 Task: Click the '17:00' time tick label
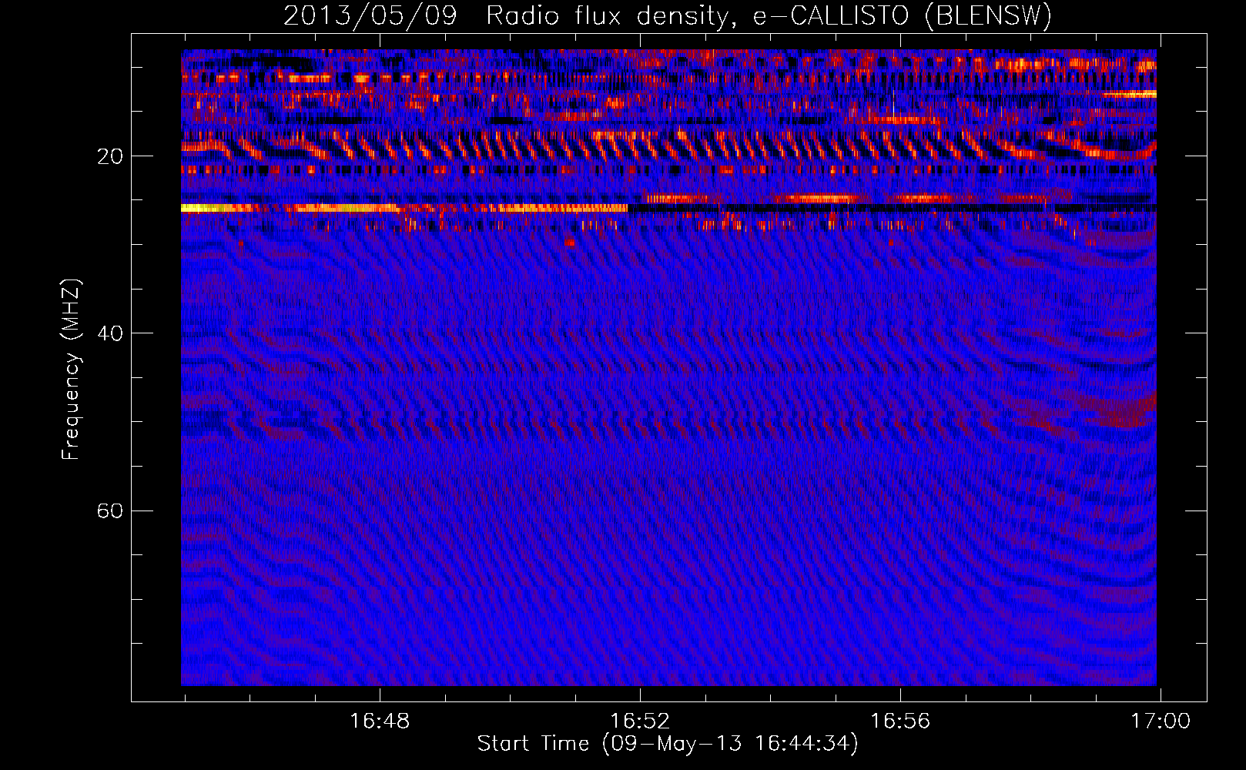pos(1160,721)
